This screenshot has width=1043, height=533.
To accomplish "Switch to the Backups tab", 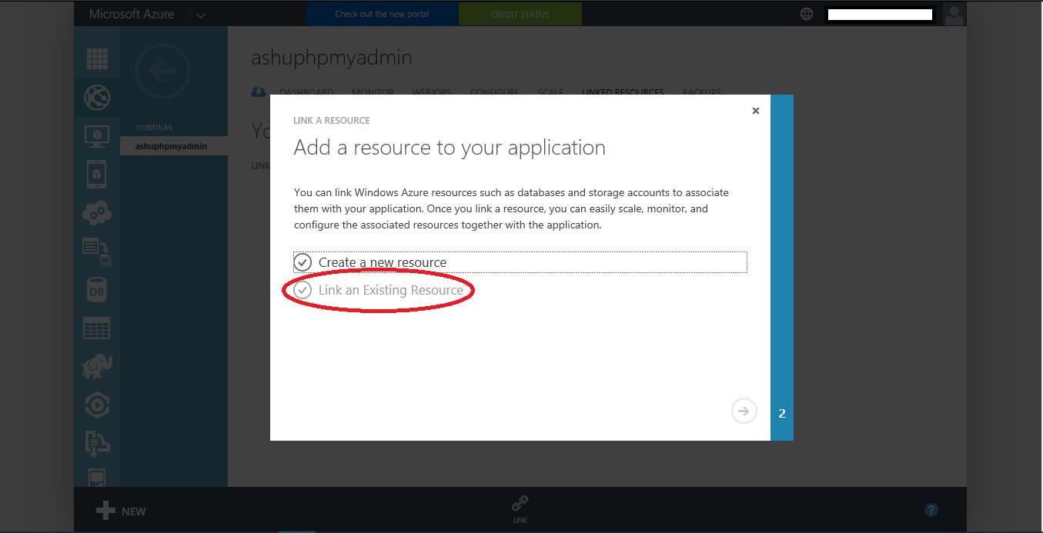I will coord(701,92).
